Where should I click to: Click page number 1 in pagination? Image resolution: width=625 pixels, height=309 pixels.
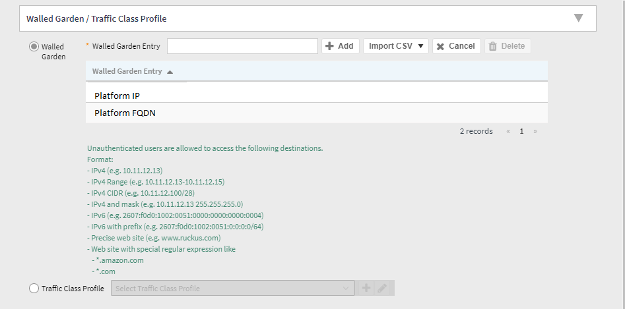(521, 131)
